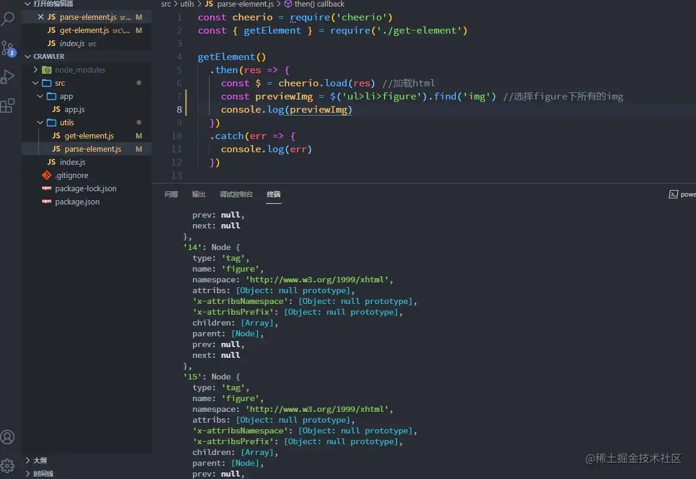Open the Extensions view
The height and width of the screenshot is (479, 696).
(8, 106)
